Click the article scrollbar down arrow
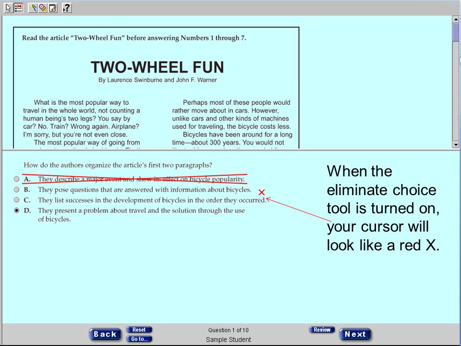 click(455, 145)
